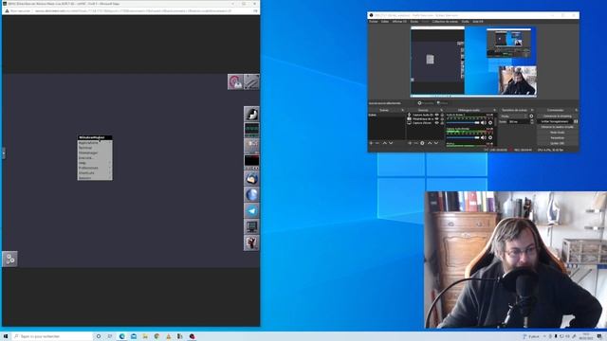Click Commencer le streaming in OBS
The width and height of the screenshot is (607, 341).
click(x=558, y=117)
